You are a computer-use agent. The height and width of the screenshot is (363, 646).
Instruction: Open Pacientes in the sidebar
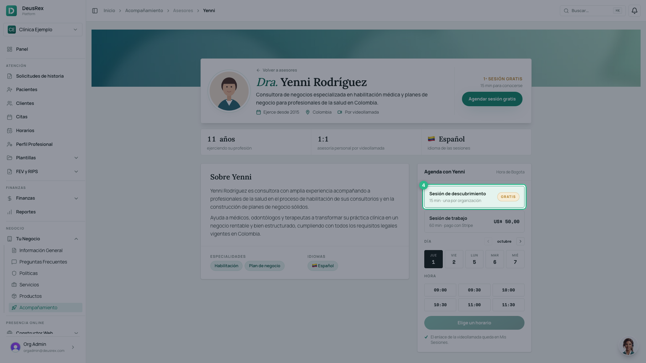[x=43, y=90]
